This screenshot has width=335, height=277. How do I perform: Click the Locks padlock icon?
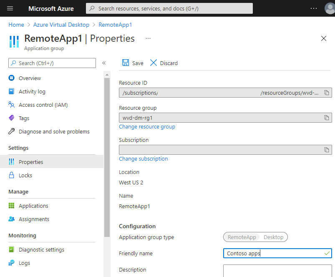point(12,175)
